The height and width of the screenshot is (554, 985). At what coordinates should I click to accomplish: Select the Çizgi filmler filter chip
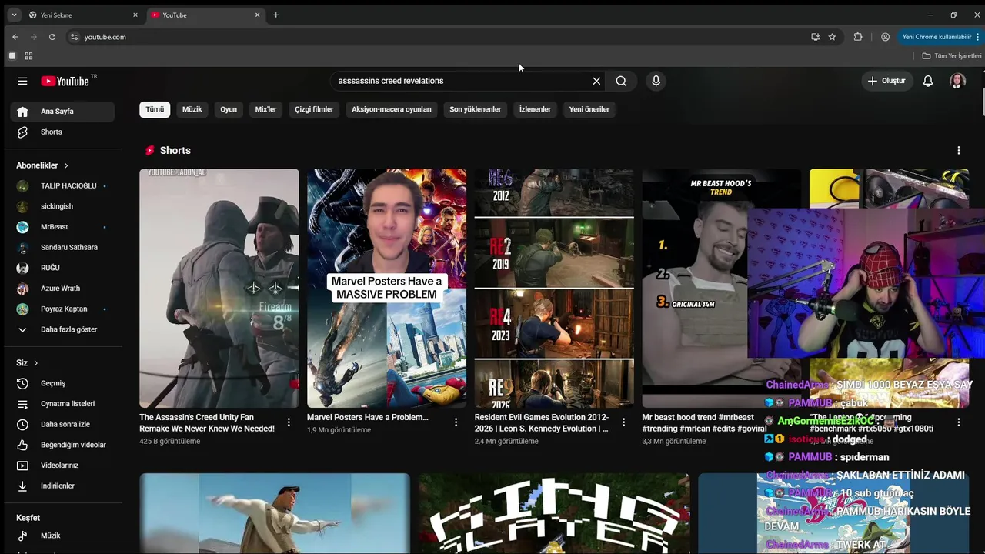pos(314,109)
